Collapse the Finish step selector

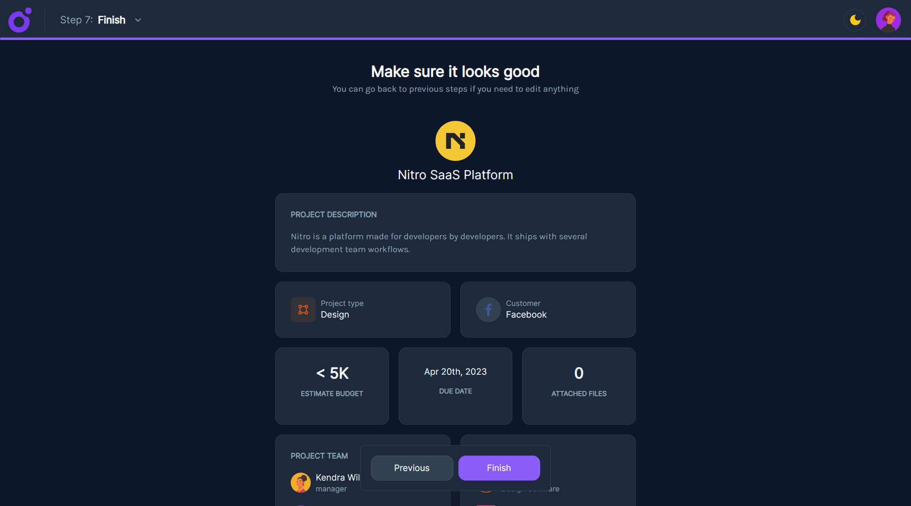click(x=138, y=20)
